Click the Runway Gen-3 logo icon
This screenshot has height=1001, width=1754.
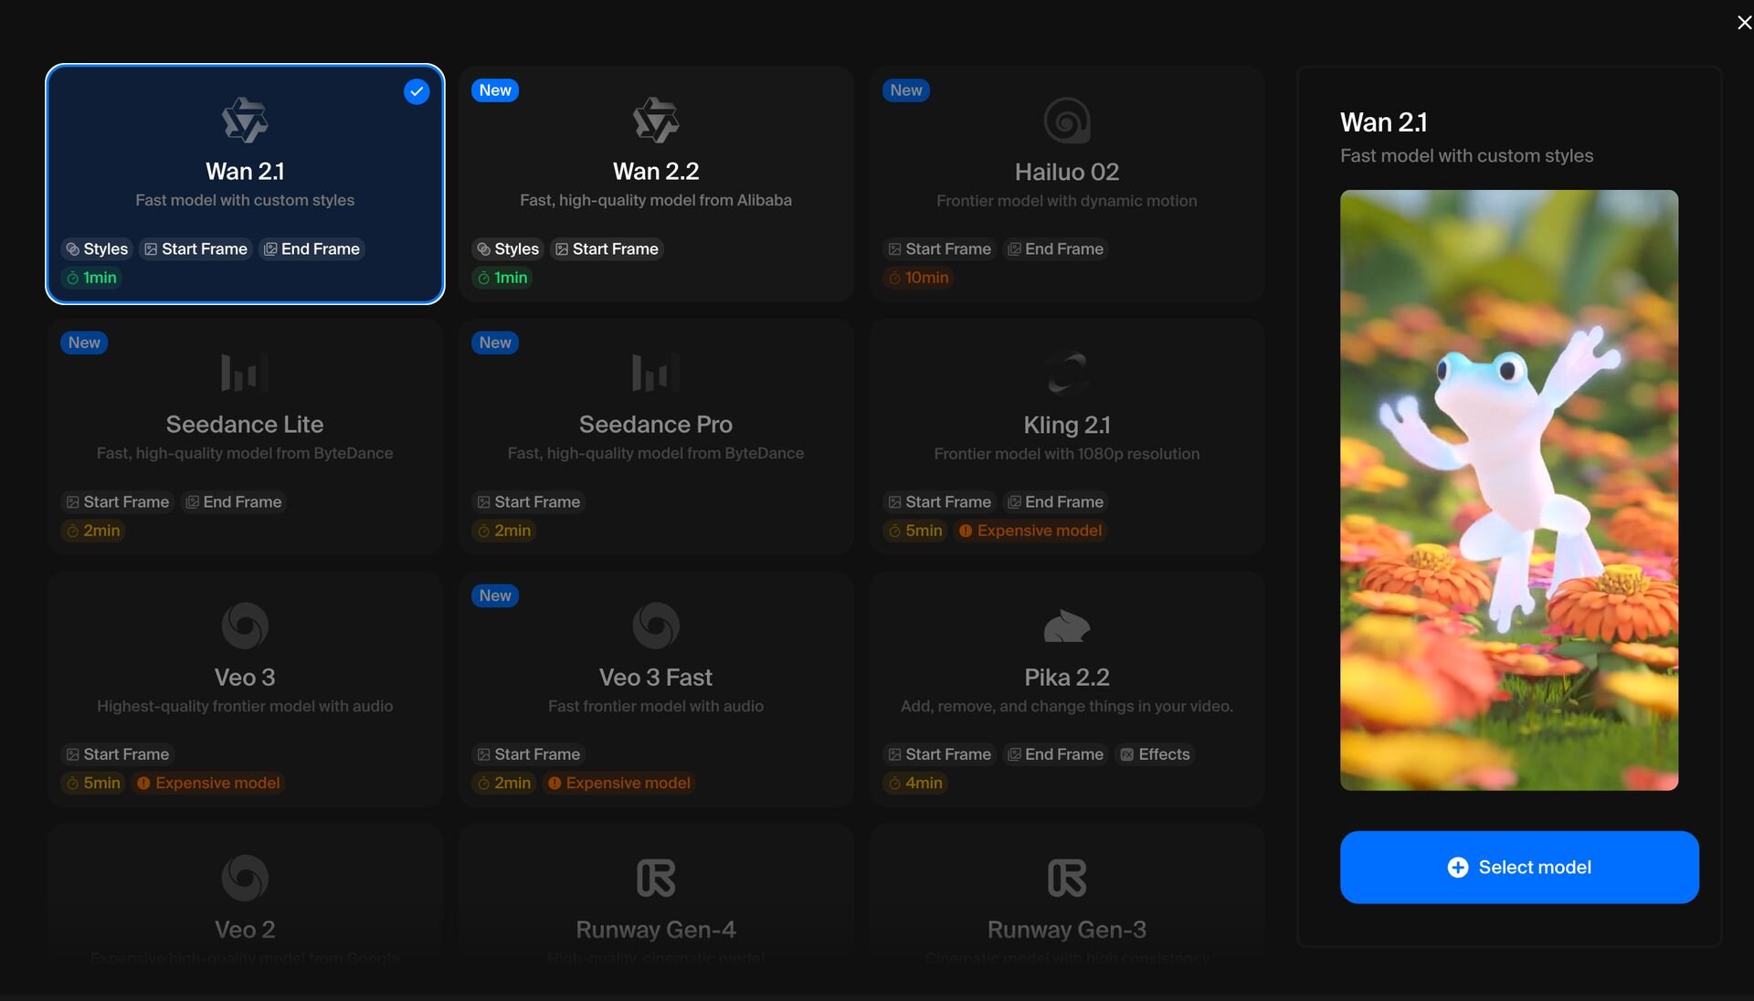point(1067,878)
